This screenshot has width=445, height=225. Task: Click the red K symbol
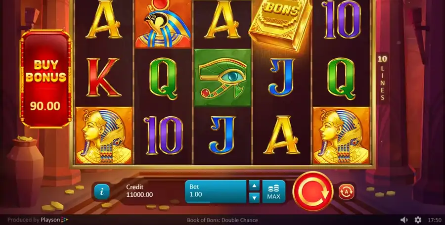pyautogui.click(x=104, y=77)
